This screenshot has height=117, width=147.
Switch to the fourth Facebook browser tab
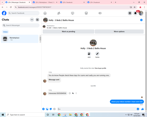point(100,2)
